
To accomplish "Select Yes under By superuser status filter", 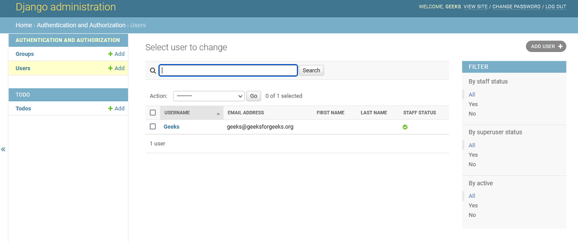I will point(473,155).
